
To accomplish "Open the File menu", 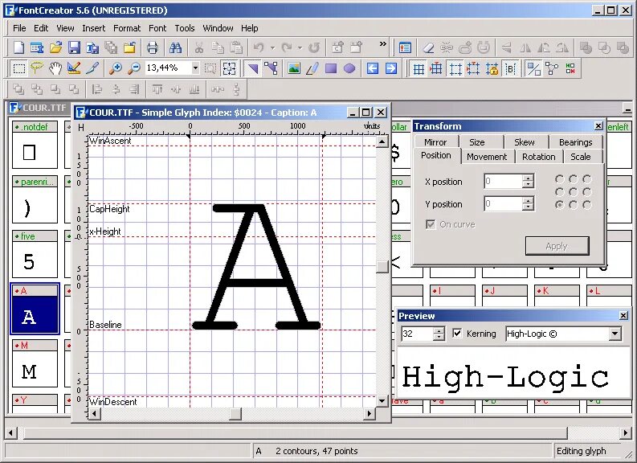I will [x=19, y=28].
